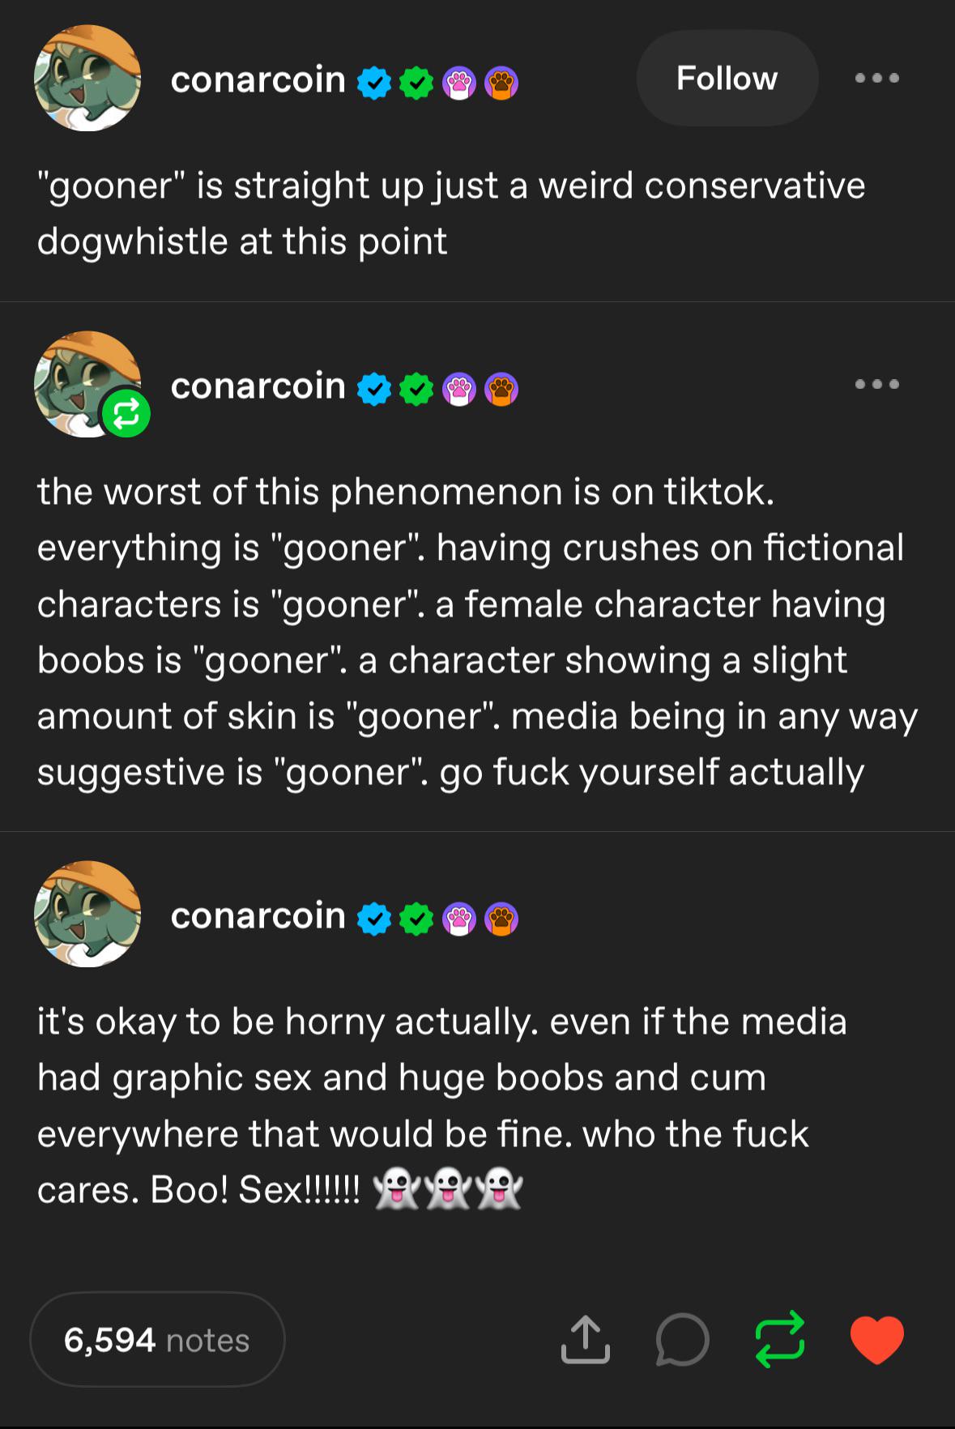Image resolution: width=955 pixels, height=1429 pixels.
Task: Open conarcoin's avatar in the first post
Action: 87,79
